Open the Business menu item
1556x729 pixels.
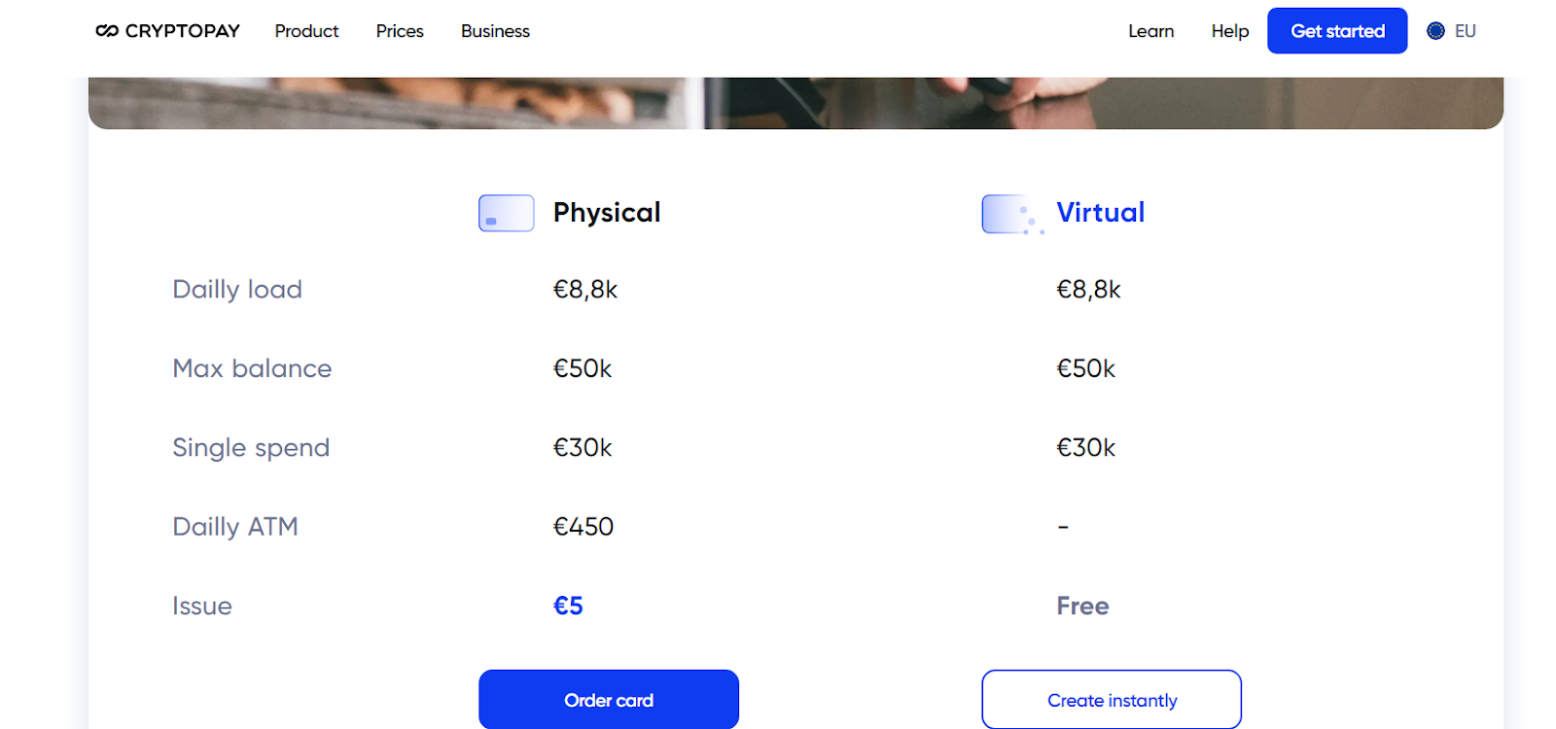495,31
